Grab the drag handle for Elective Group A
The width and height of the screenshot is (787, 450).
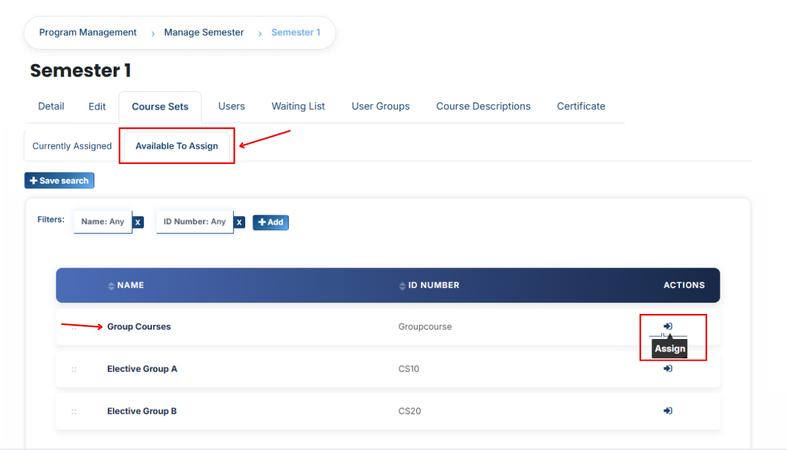(x=74, y=369)
